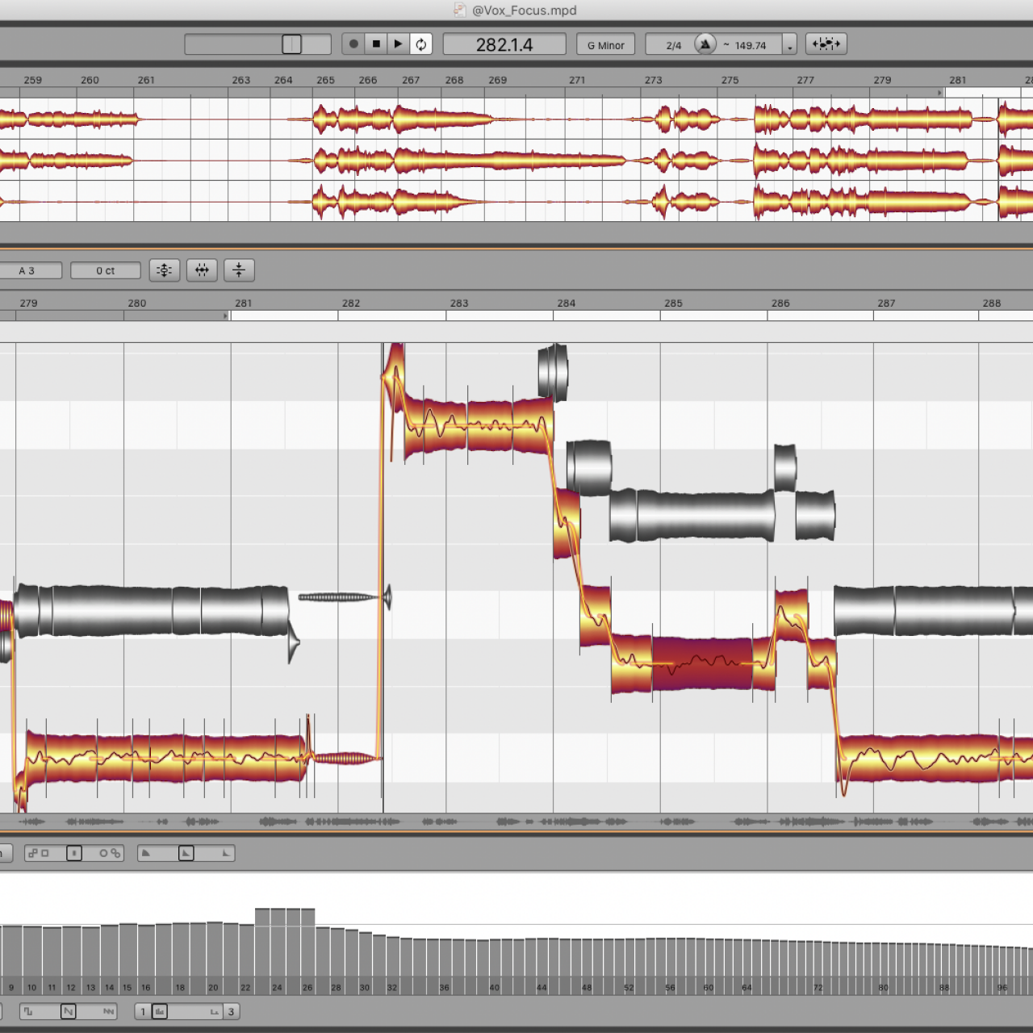1033x1033 pixels.
Task: Toggle the metronome click icon
Action: (x=705, y=44)
